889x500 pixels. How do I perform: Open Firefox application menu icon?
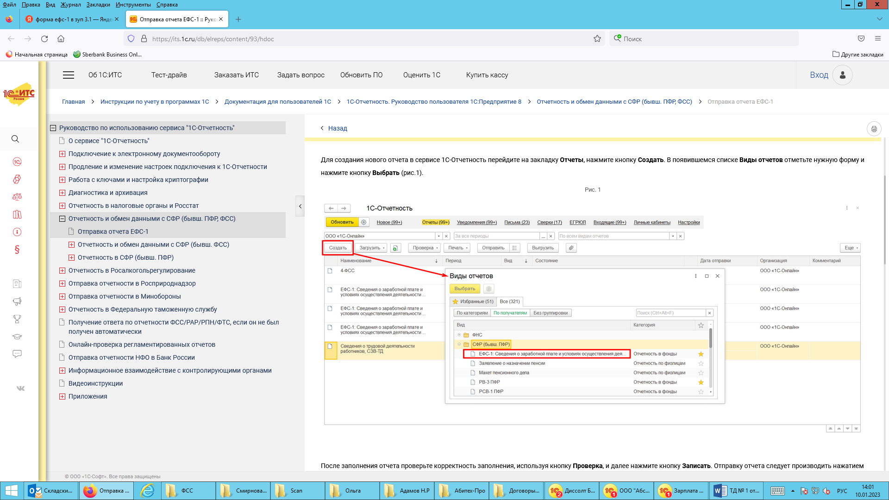877,39
